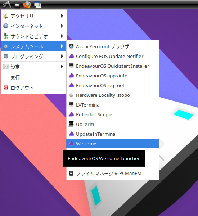The height and width of the screenshot is (216, 198).
Task: Click the UXTerm terminal icon
Action: point(71,124)
